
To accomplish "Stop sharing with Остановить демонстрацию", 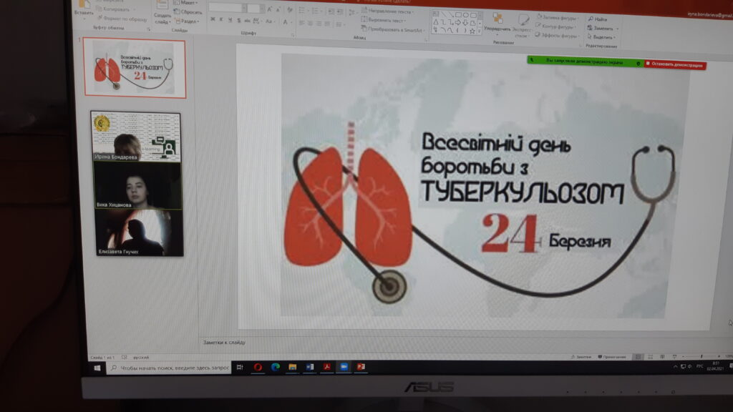I will click(675, 65).
